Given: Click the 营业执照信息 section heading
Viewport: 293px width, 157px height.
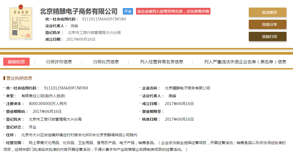Looking at the screenshot, I should click(x=19, y=78).
